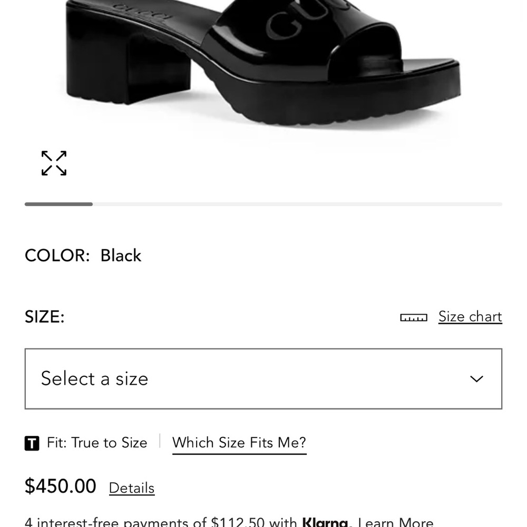Image resolution: width=527 pixels, height=527 pixels.
Task: Click Learn More about Klarna payments
Action: tap(394, 521)
